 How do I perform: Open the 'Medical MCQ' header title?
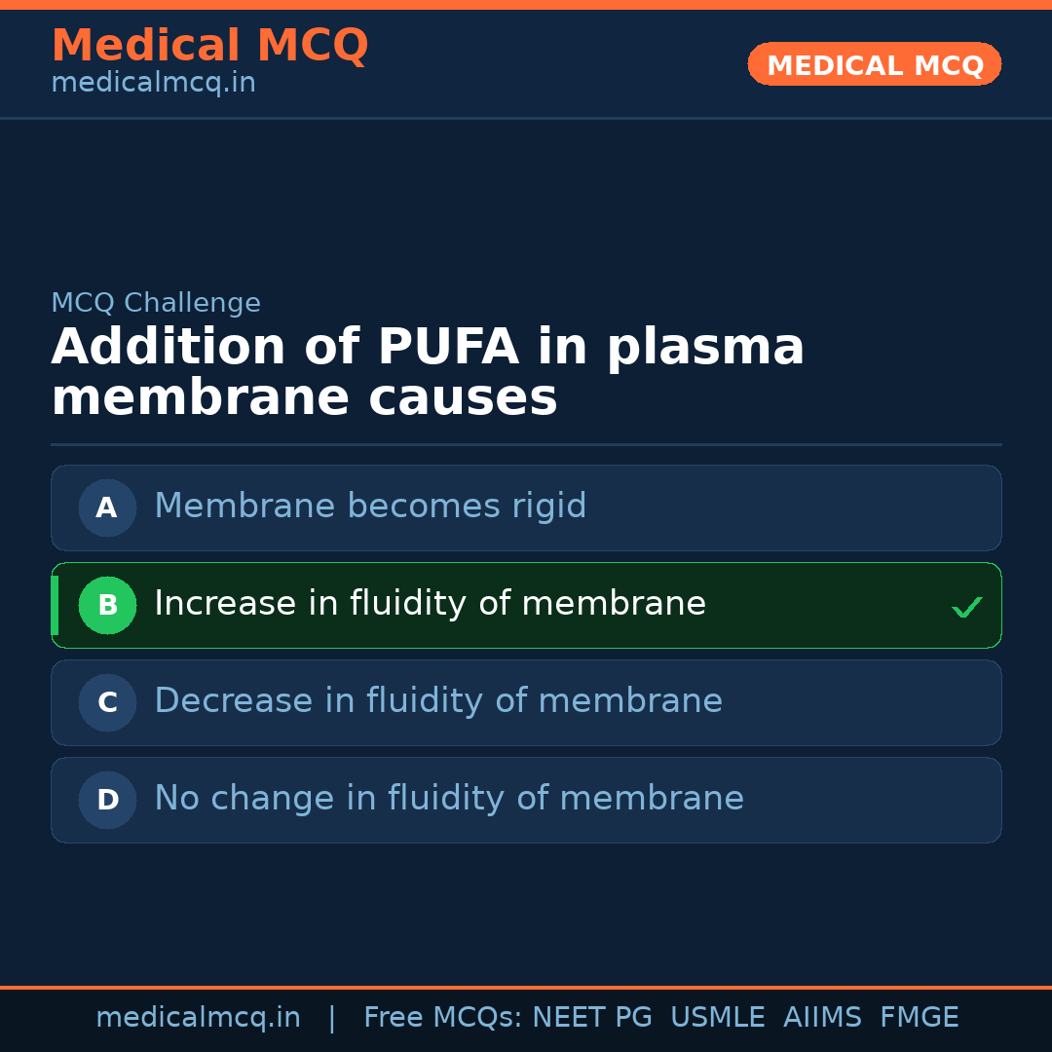click(209, 46)
